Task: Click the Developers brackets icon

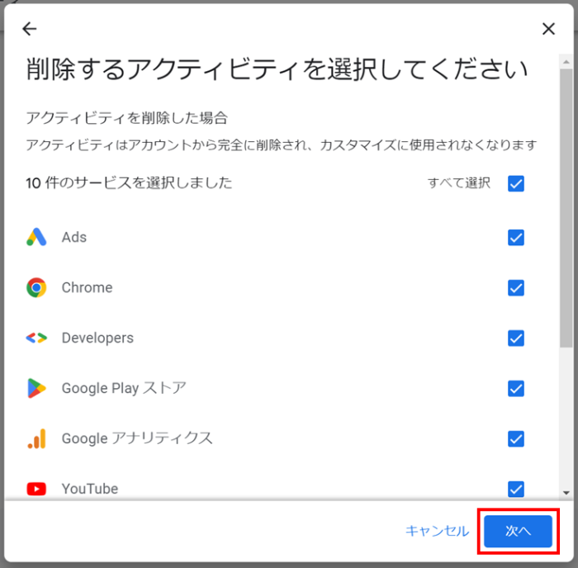Action: (36, 338)
